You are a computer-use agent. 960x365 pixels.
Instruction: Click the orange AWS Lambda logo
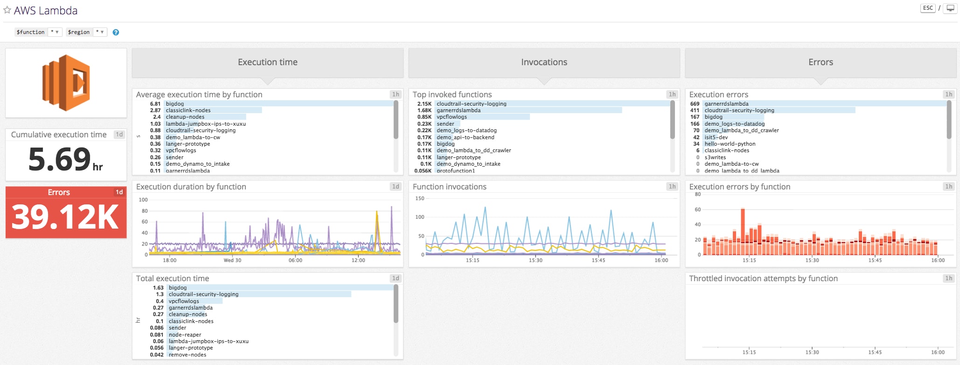click(x=66, y=83)
